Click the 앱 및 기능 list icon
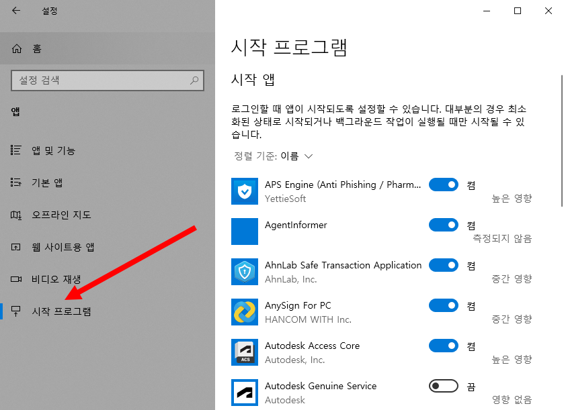The image size is (564, 410). pos(16,150)
